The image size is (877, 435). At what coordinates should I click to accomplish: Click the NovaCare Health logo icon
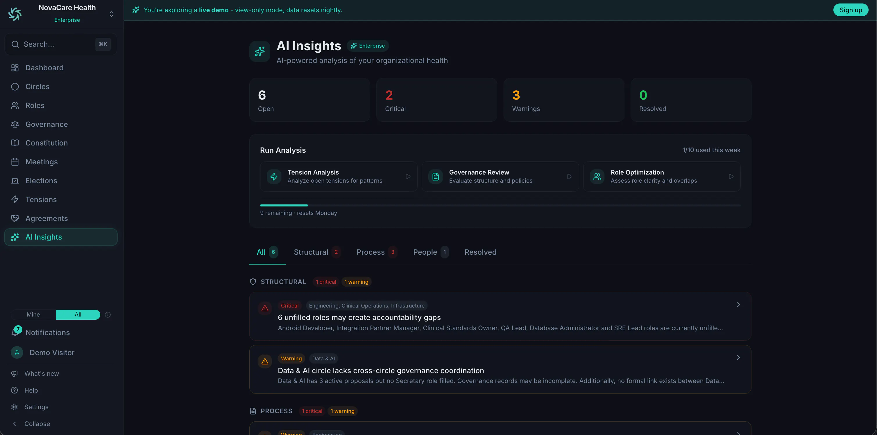click(15, 14)
